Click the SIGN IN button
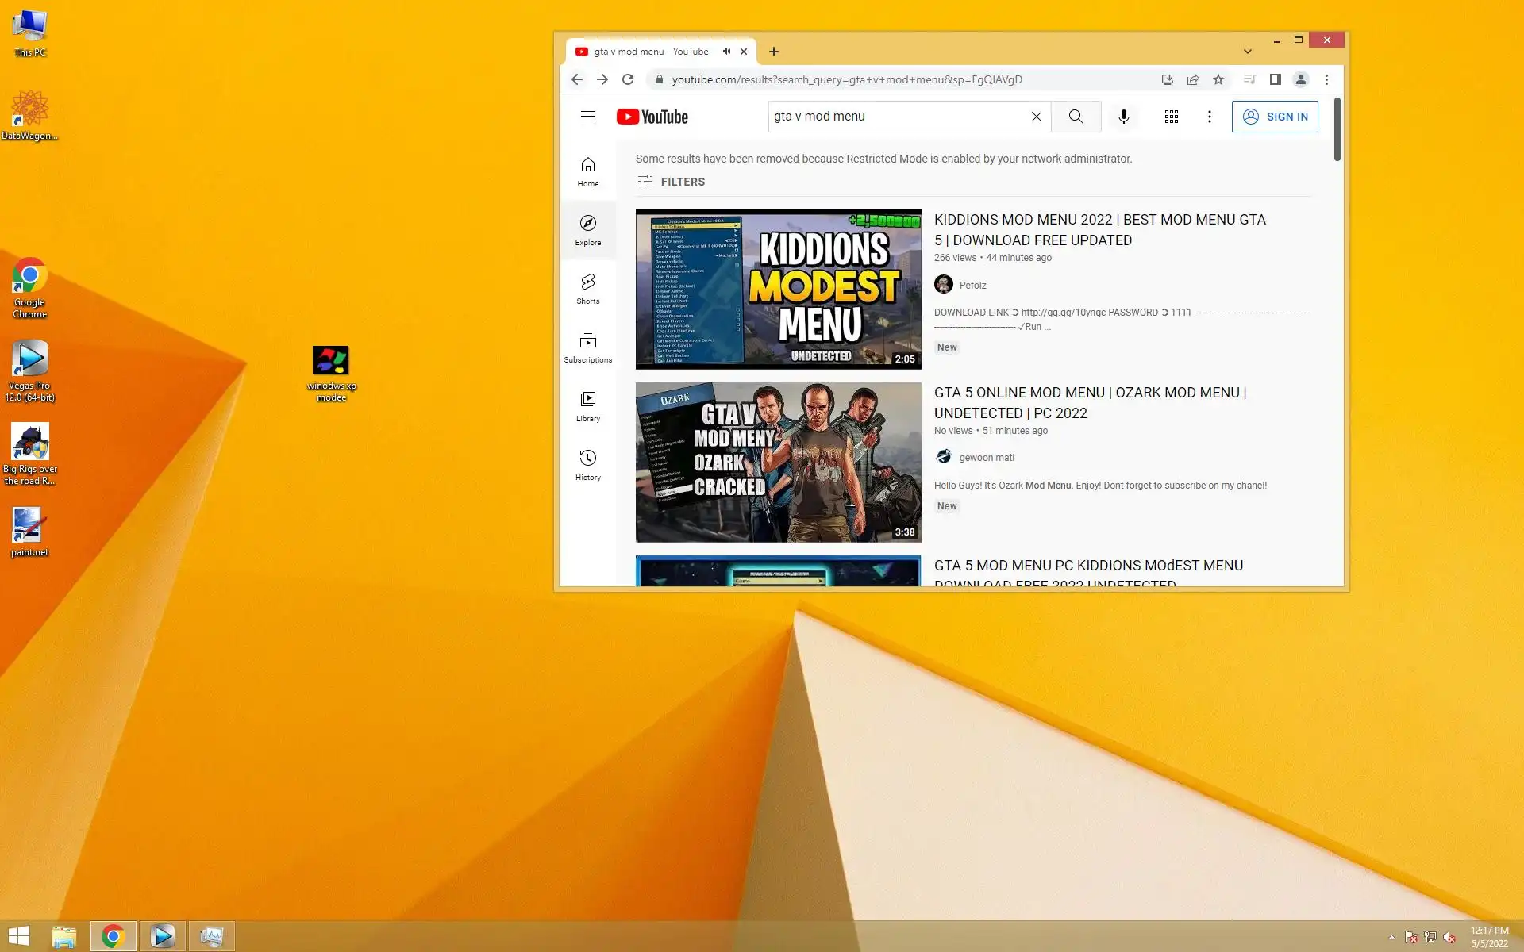This screenshot has height=952, width=1524. tap(1274, 117)
